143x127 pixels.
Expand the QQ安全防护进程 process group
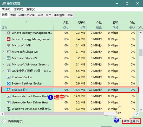coord(3,71)
